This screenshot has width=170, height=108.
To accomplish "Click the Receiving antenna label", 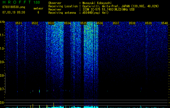I will point(62,13).
